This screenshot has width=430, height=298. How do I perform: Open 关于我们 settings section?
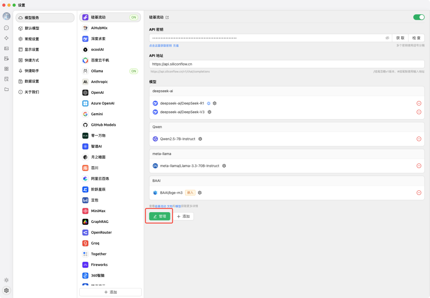pyautogui.click(x=45, y=92)
